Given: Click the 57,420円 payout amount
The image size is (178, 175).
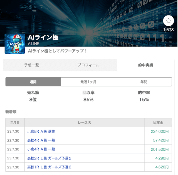Looking at the screenshot, I should click(x=161, y=140).
